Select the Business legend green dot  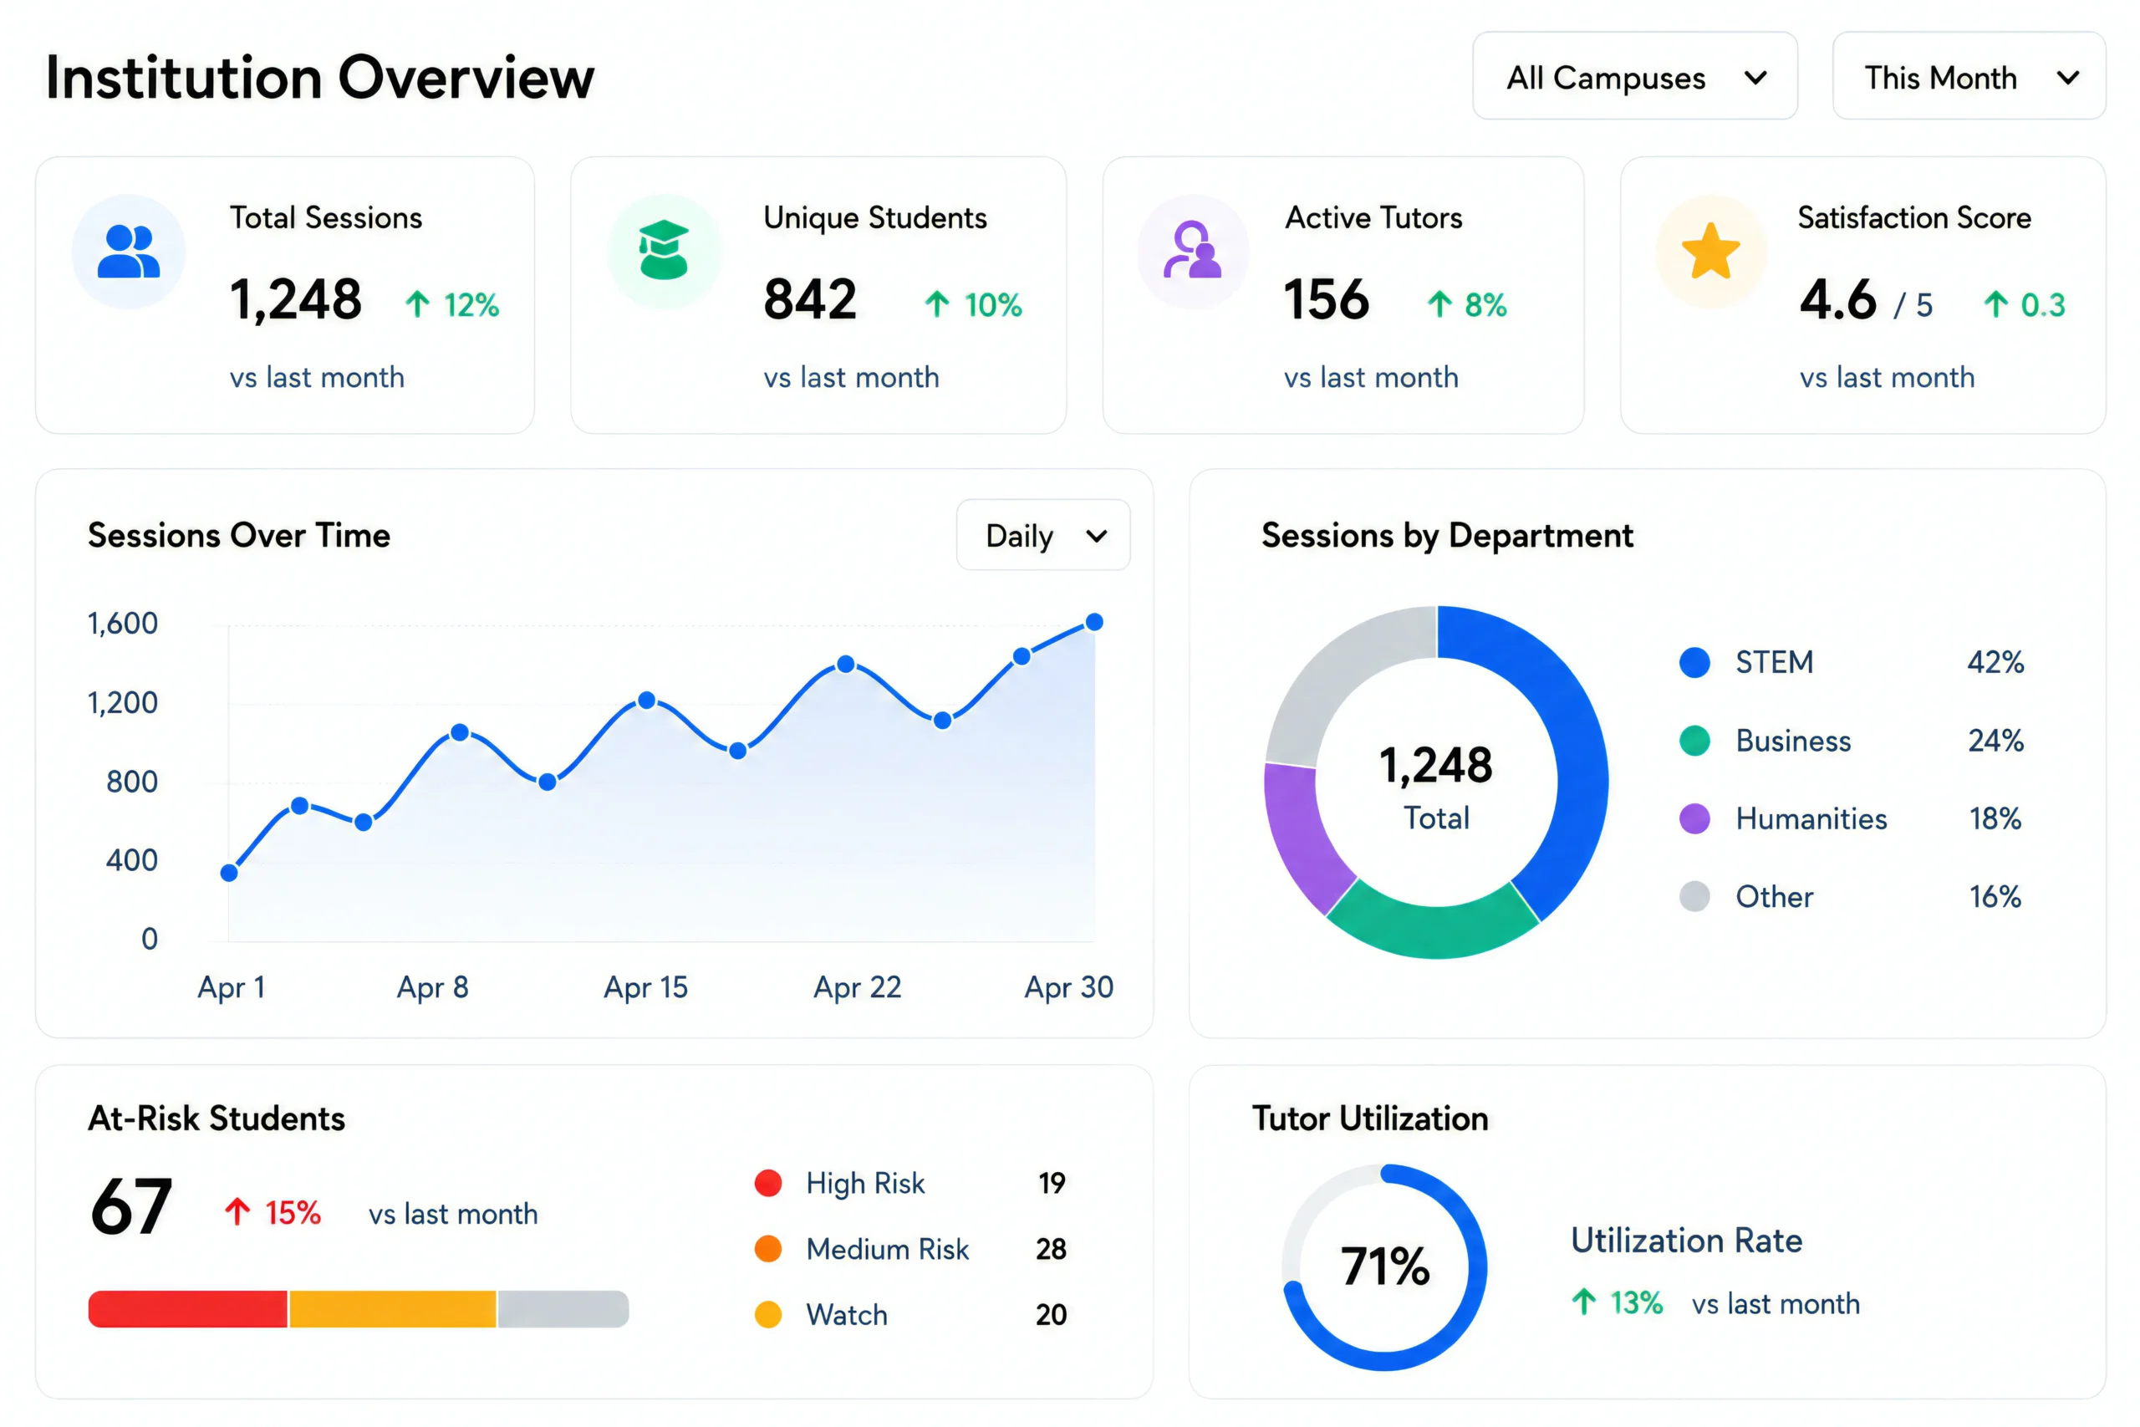1694,741
